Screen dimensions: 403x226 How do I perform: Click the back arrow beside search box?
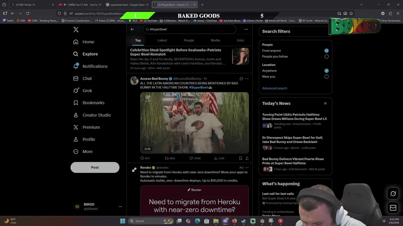pos(132,29)
